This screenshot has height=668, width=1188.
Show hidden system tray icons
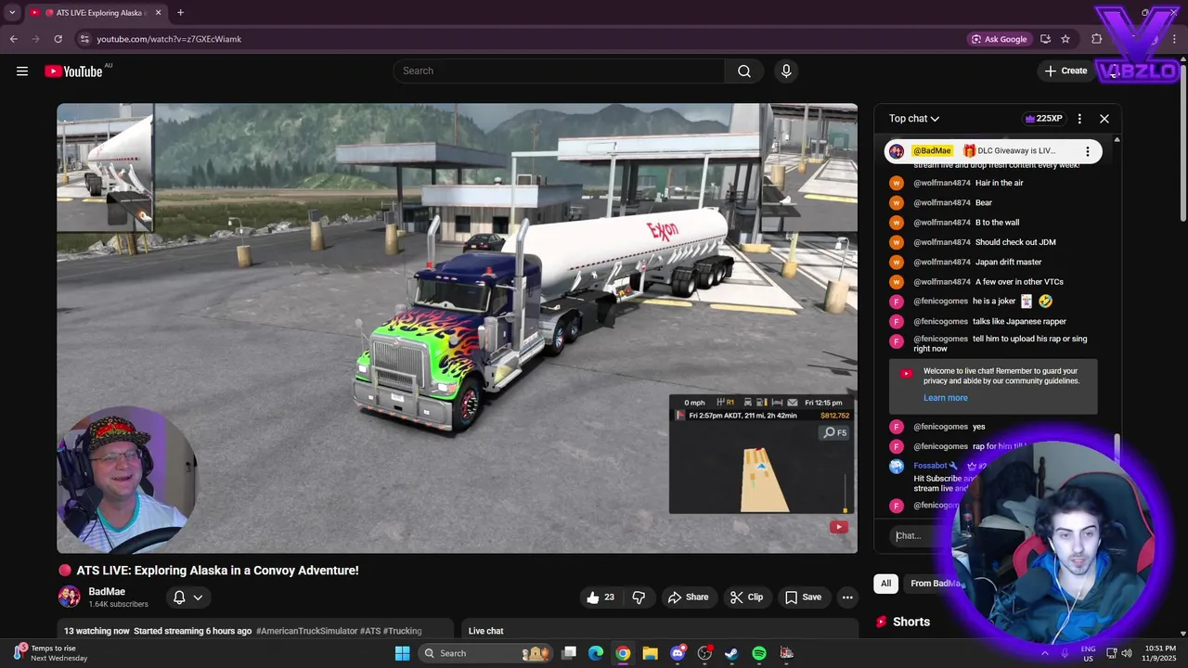[x=1044, y=653]
